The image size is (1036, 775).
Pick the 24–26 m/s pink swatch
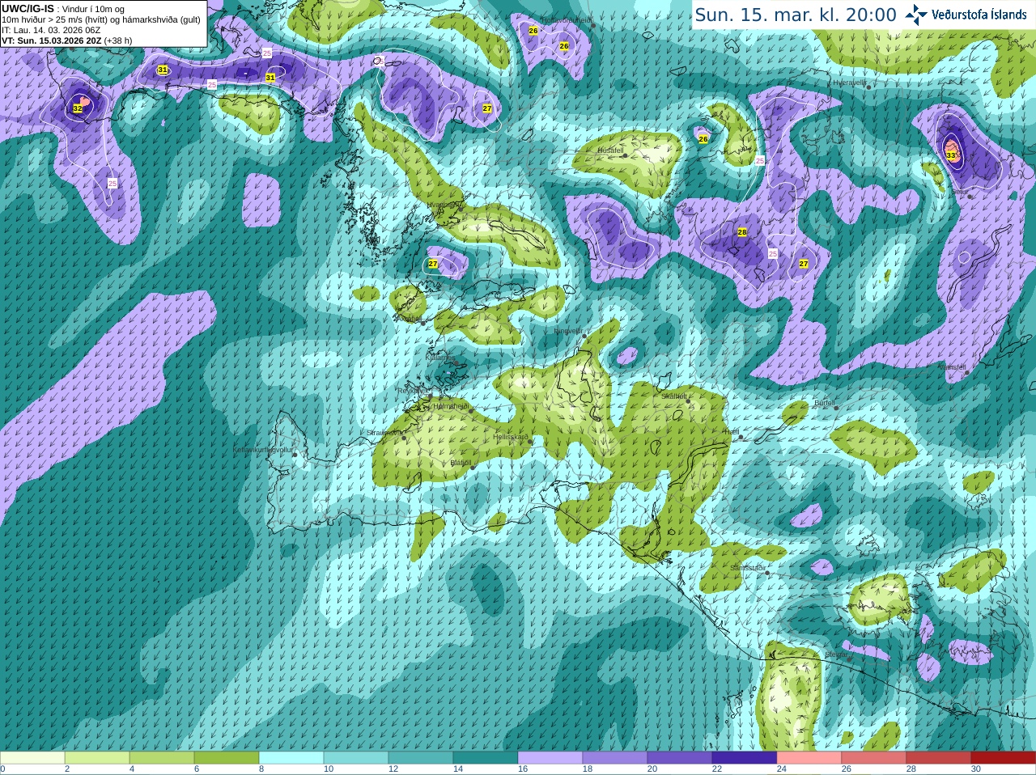[x=809, y=758]
